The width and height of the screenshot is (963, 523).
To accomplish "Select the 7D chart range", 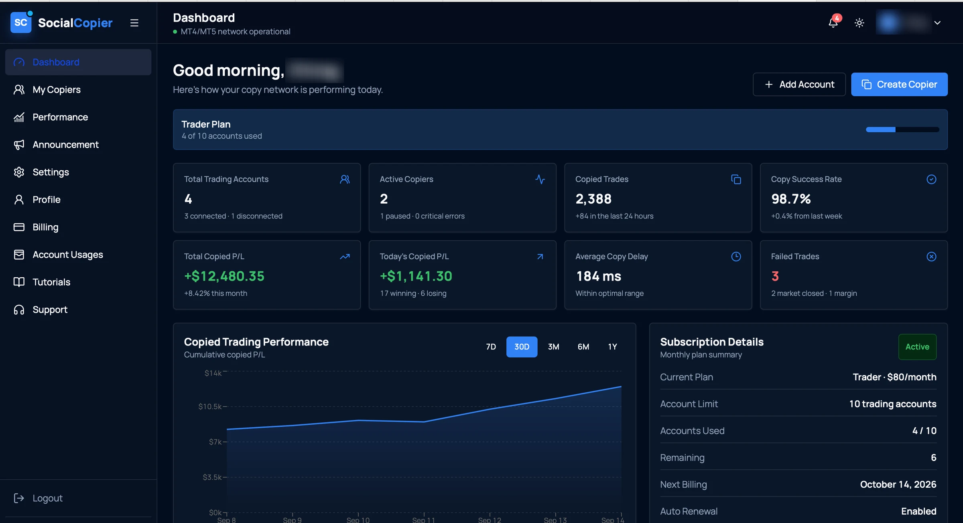I will point(491,347).
